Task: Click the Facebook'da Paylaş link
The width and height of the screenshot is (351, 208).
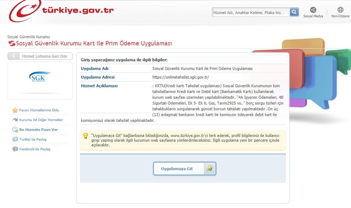Action: [x=35, y=149]
